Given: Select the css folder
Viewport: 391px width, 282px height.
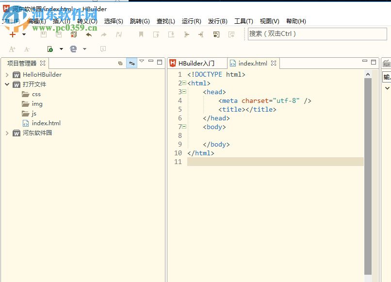Looking at the screenshot, I should (36, 94).
